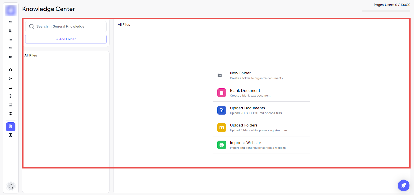Click the Search in General Knowledge field
The image size is (414, 195).
click(x=66, y=26)
